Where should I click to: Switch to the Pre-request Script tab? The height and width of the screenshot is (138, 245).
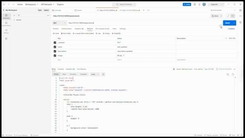coord(102,29)
